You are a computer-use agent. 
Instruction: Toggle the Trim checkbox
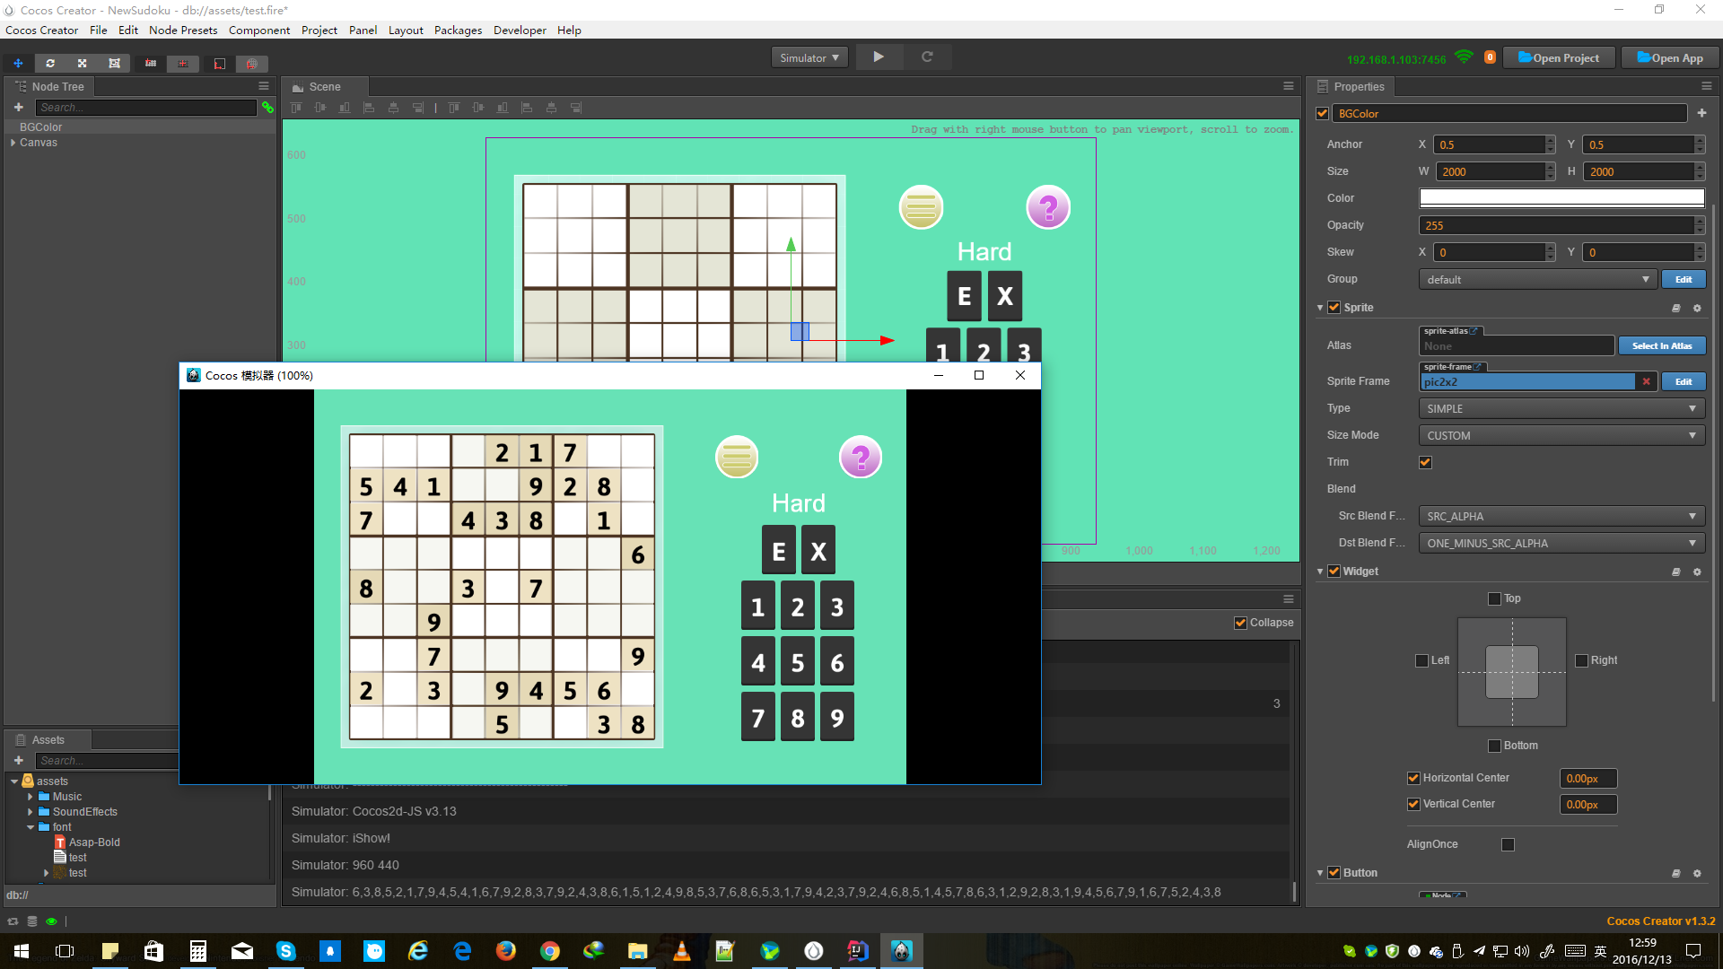pos(1425,463)
